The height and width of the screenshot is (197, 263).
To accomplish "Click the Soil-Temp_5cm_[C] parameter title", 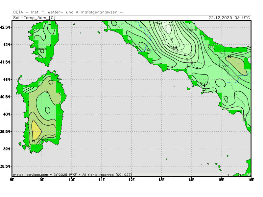I will tap(34, 18).
